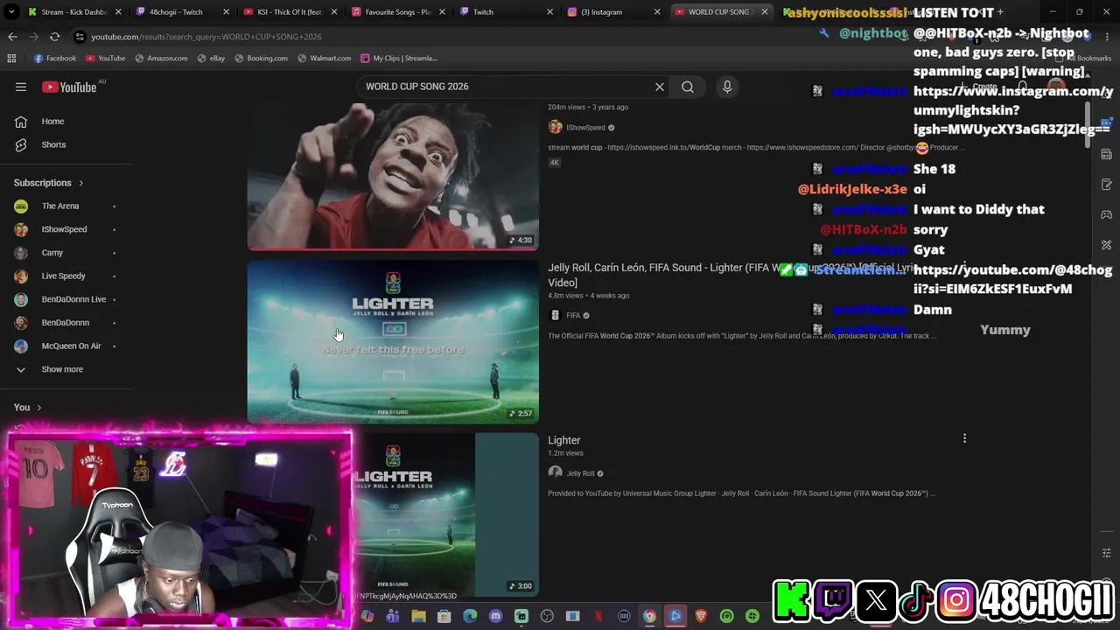This screenshot has height=630, width=1120.
Task: Play the IShowSpeed World Cup video thumbnail
Action: (x=393, y=176)
